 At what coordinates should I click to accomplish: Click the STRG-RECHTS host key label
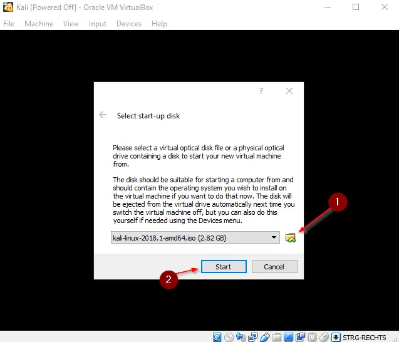364,338
